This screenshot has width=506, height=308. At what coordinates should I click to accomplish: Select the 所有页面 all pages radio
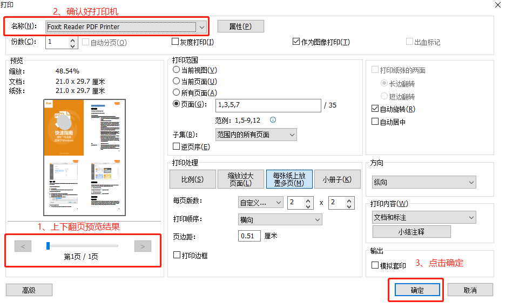[x=176, y=92]
